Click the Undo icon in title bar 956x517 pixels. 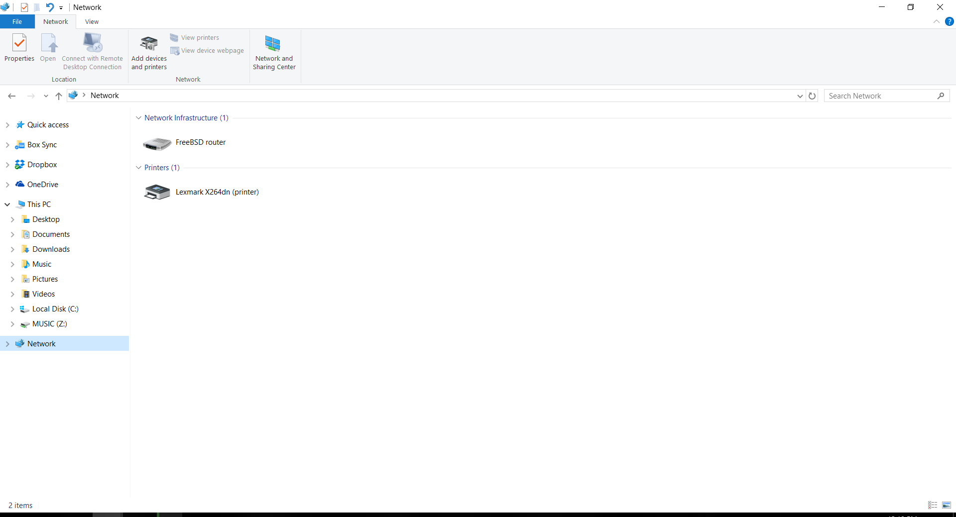pyautogui.click(x=50, y=7)
